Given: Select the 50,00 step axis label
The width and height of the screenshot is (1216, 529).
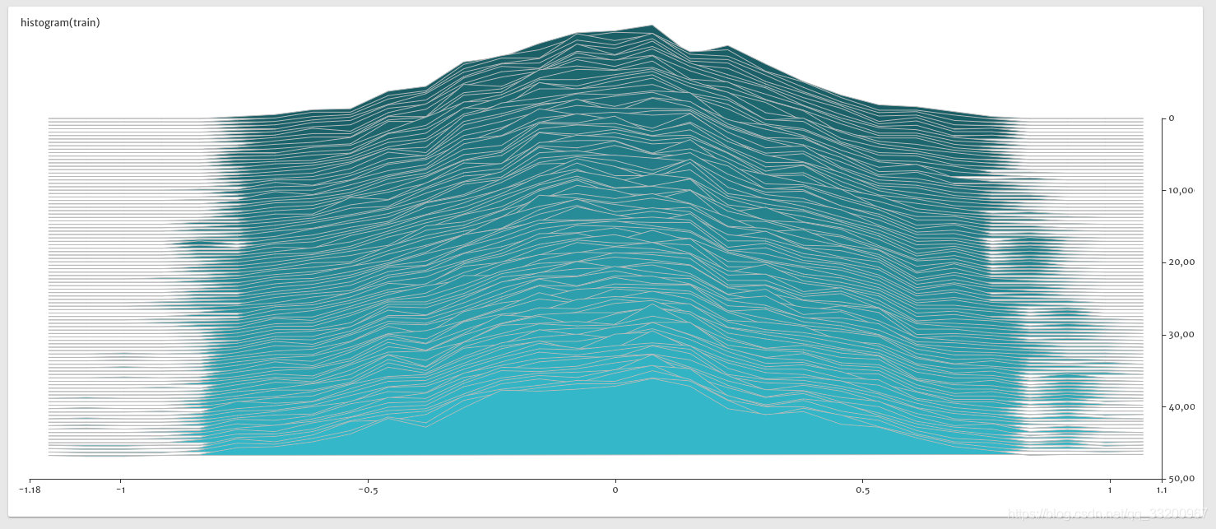Looking at the screenshot, I should 1181,479.
